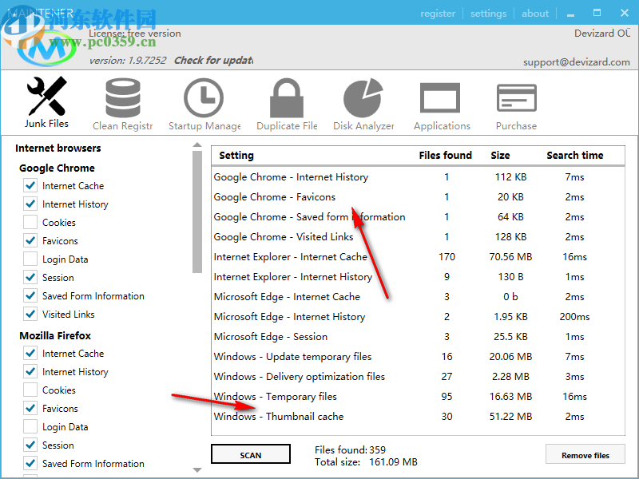Open the Duplicate Files lock icon
Screen dimensions: 639x479
[x=287, y=98]
